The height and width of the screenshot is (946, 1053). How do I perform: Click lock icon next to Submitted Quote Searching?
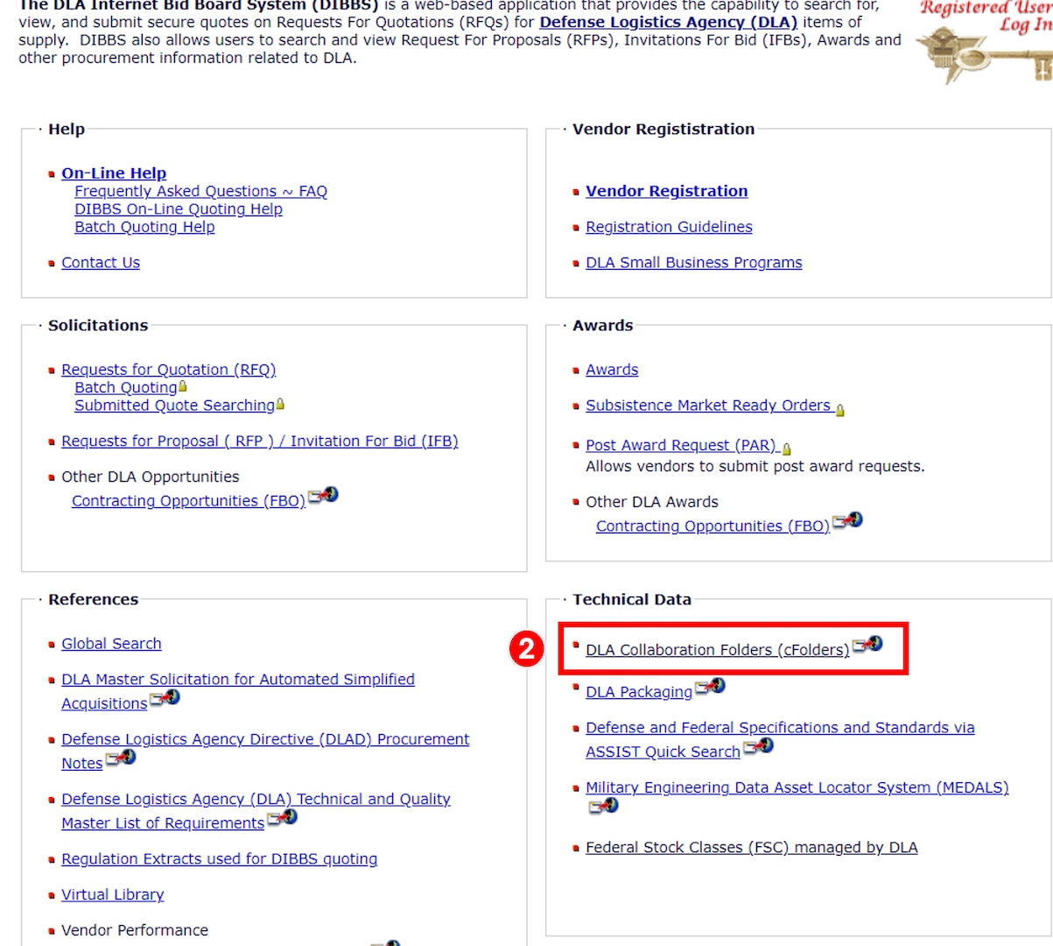(x=280, y=404)
